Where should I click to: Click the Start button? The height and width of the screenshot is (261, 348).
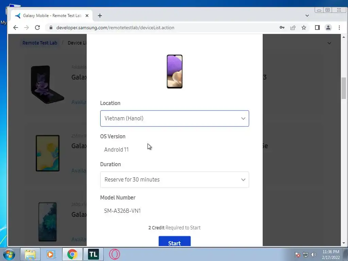pos(174,241)
